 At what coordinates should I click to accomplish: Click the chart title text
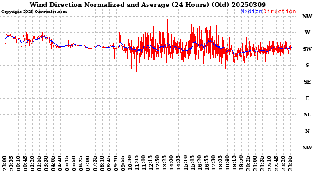click(x=147, y=5)
